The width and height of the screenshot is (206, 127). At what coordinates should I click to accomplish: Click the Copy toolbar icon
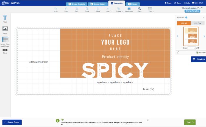click(x=77, y=9)
